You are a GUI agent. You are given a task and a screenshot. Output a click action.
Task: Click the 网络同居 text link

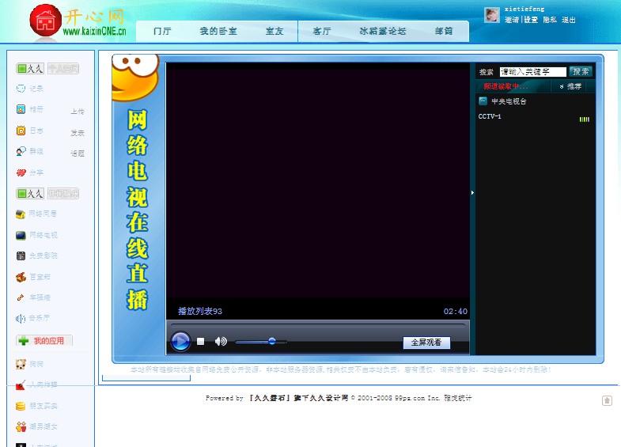coord(43,214)
